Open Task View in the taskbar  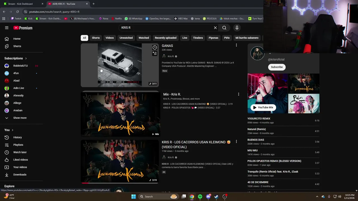point(184,197)
